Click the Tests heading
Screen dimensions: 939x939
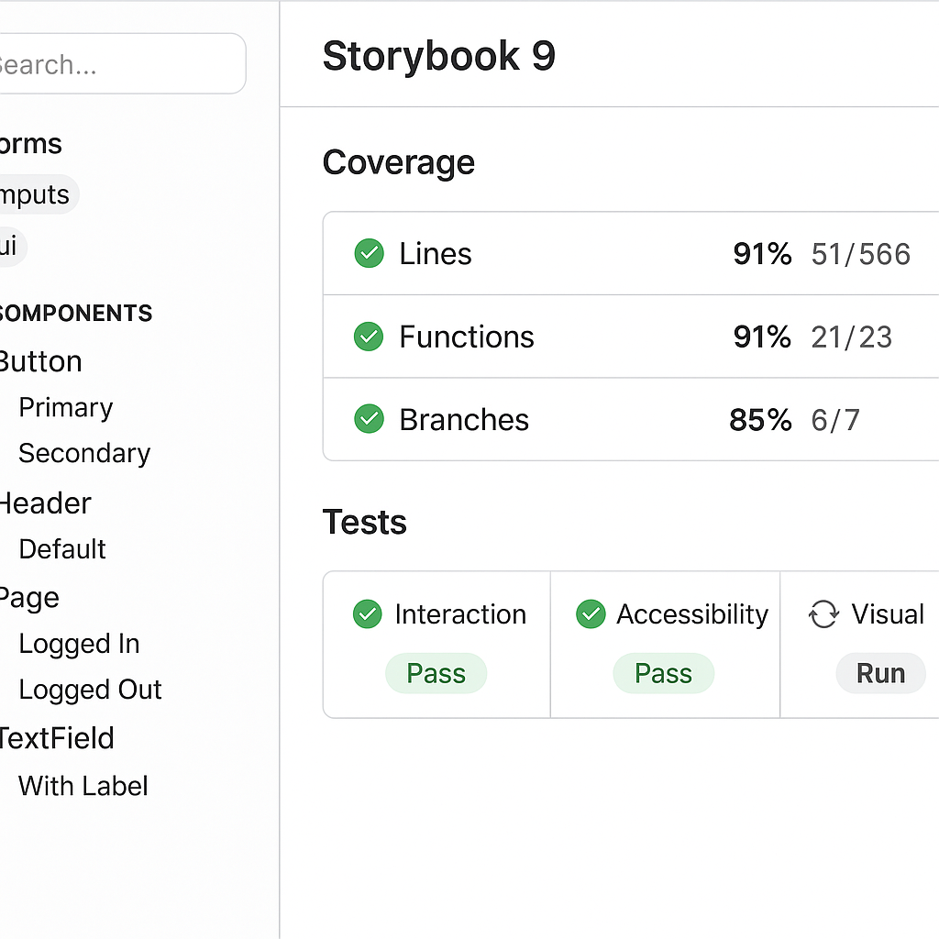(364, 522)
